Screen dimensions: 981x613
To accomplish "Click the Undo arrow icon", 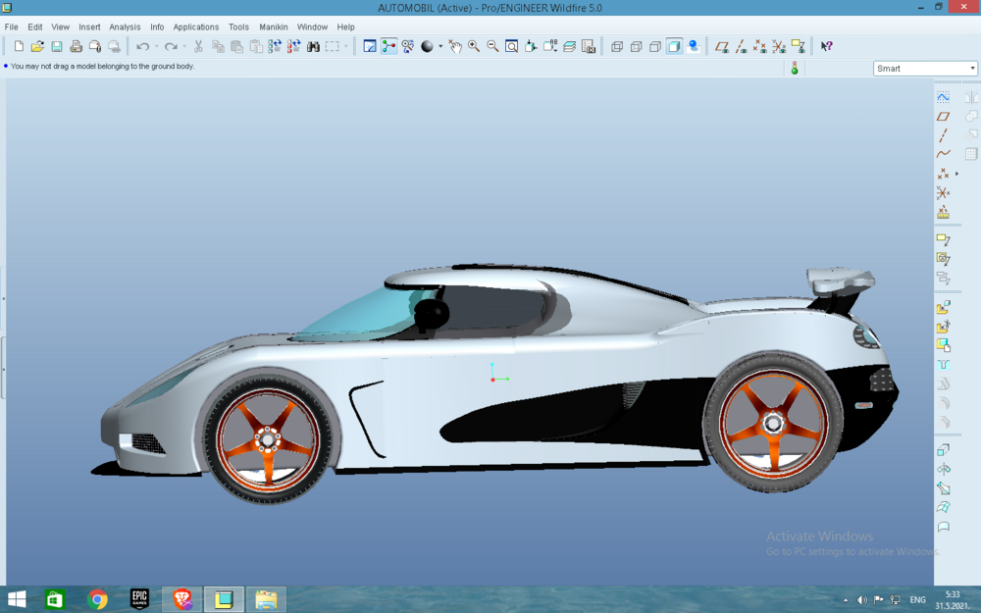I will [x=142, y=46].
